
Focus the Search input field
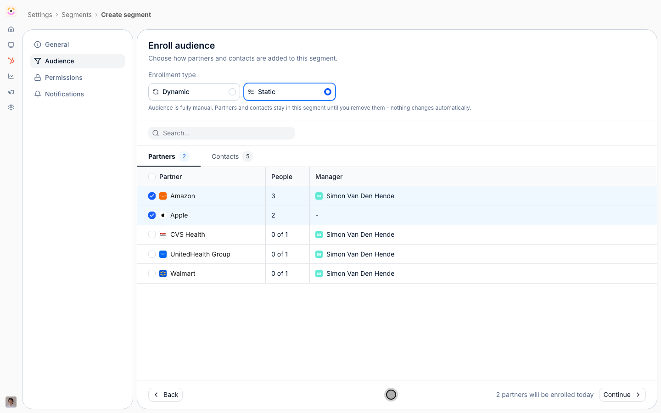[222, 133]
